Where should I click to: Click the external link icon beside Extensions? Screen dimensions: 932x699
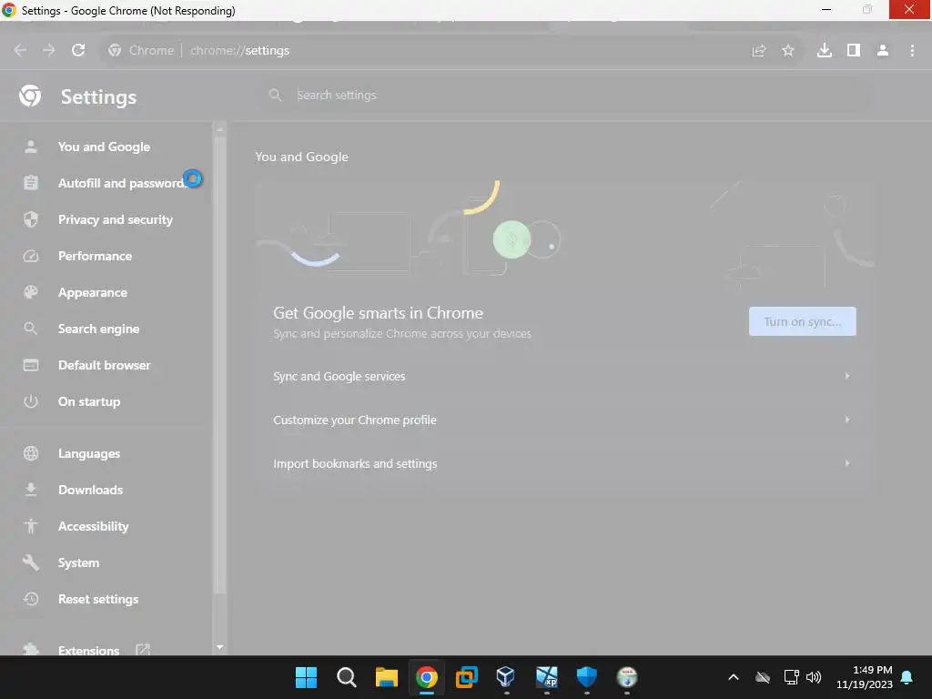143,650
